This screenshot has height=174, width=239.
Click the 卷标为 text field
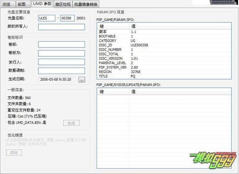point(62,54)
